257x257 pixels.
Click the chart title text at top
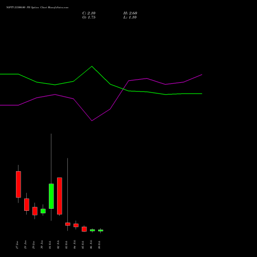point(37,8)
